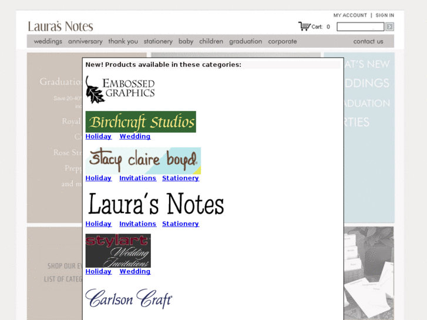Click the shopping cart icon
This screenshot has height=320, width=427.
304,26
